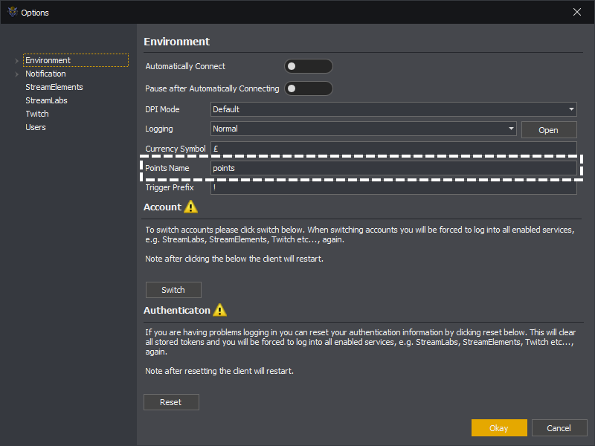Click 'Note after resetting the client will restart.'

(x=219, y=371)
